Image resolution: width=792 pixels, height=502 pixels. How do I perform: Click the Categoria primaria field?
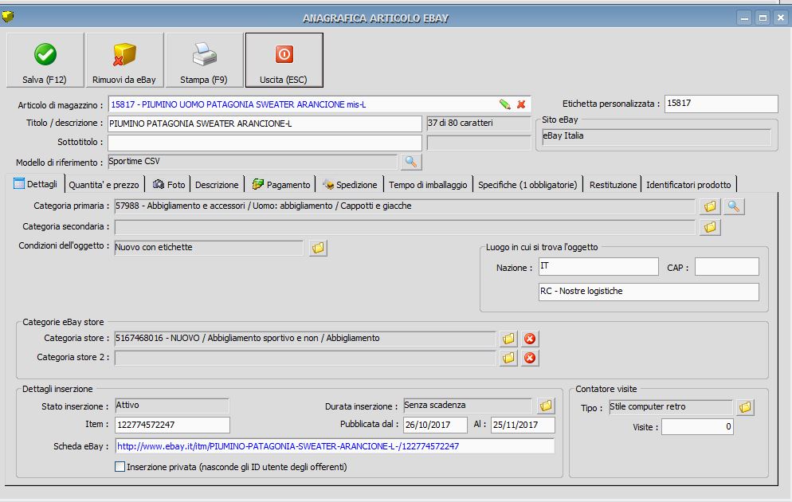coord(405,206)
